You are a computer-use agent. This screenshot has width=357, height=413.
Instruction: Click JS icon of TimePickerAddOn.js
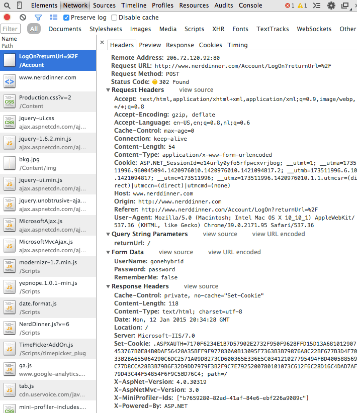tap(10, 349)
